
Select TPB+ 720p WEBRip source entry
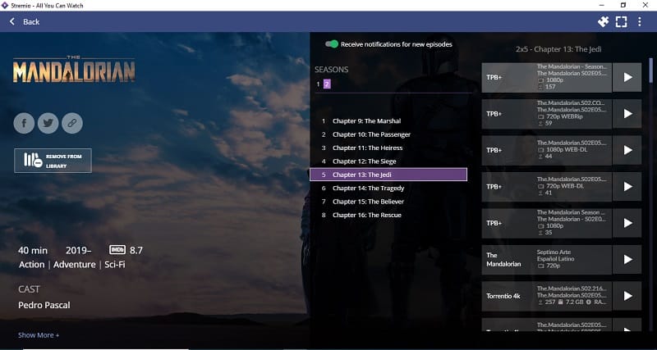[546, 114]
